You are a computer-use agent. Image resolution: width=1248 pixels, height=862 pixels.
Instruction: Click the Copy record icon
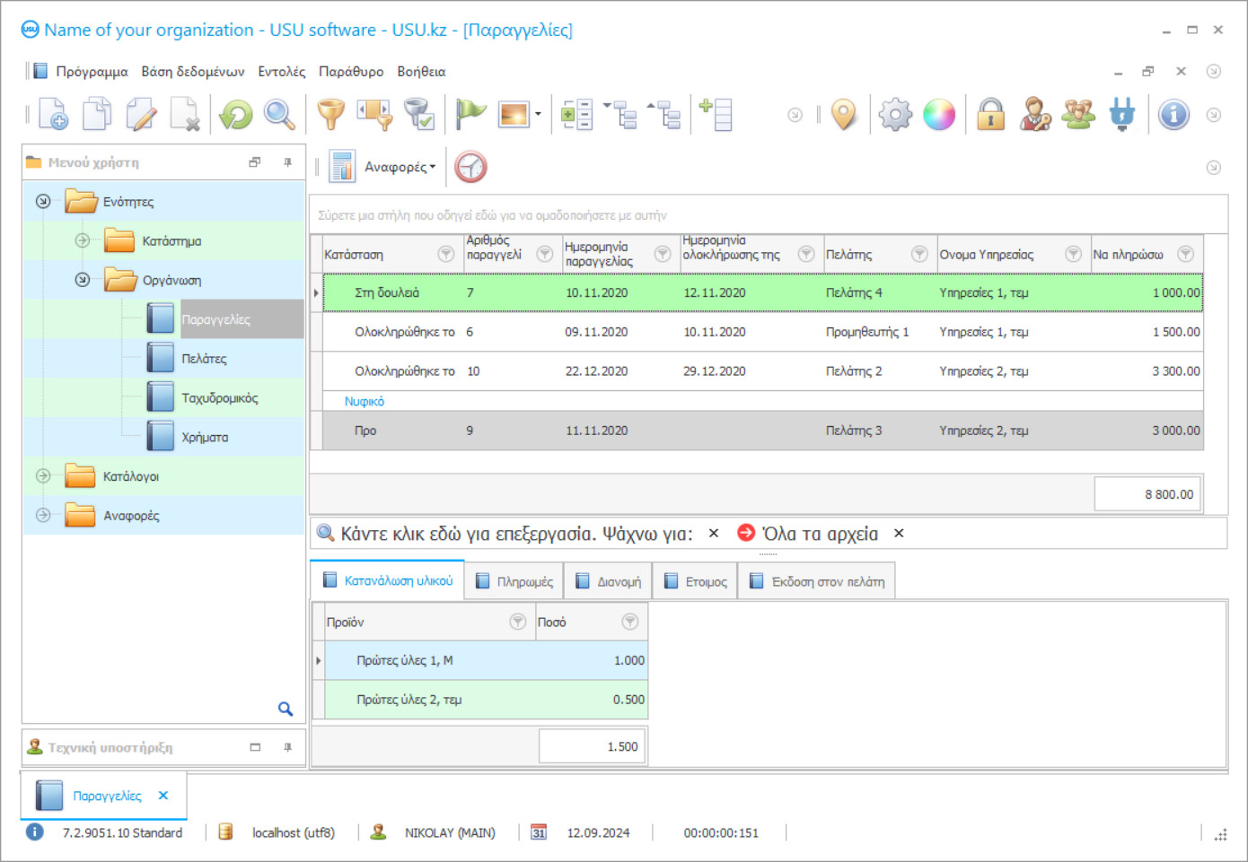[x=97, y=115]
